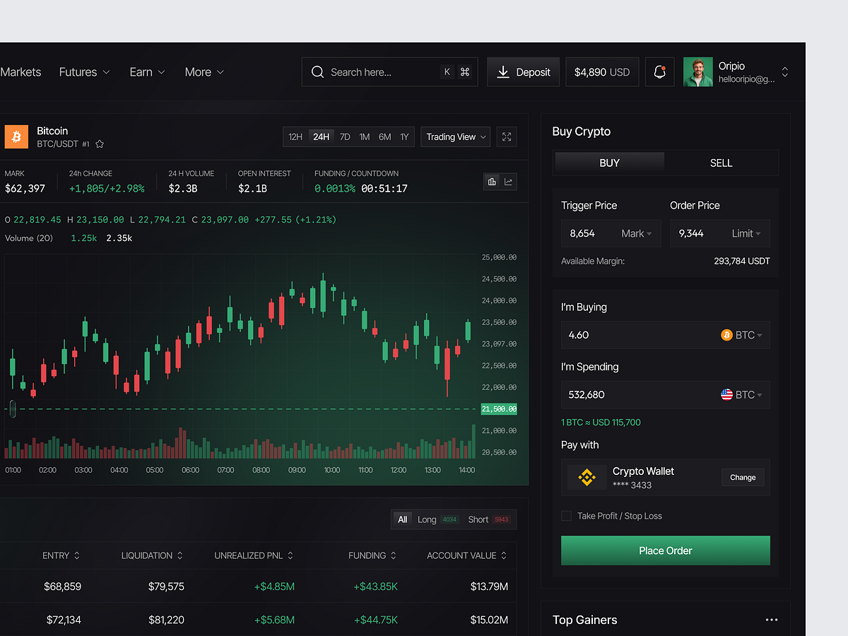Open the Earn dropdown menu
Screen dimensions: 848x636
(147, 72)
